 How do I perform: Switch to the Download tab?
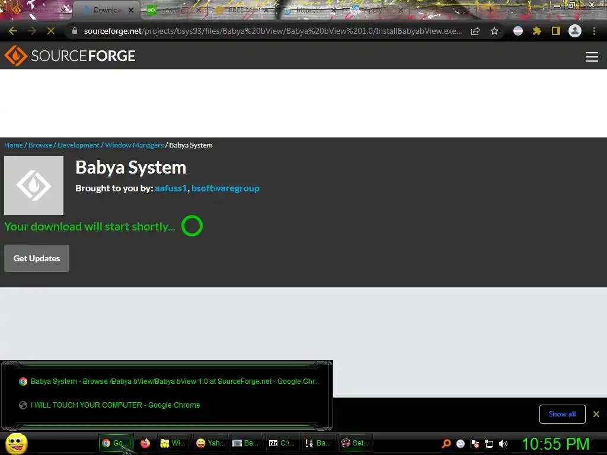(107, 10)
